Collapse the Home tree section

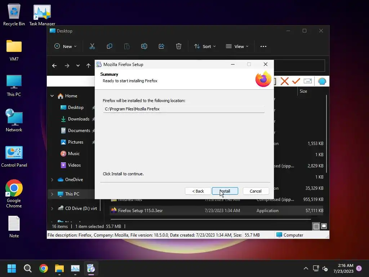point(52,96)
